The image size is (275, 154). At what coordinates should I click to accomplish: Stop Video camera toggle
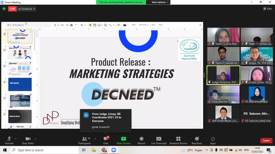(28, 140)
